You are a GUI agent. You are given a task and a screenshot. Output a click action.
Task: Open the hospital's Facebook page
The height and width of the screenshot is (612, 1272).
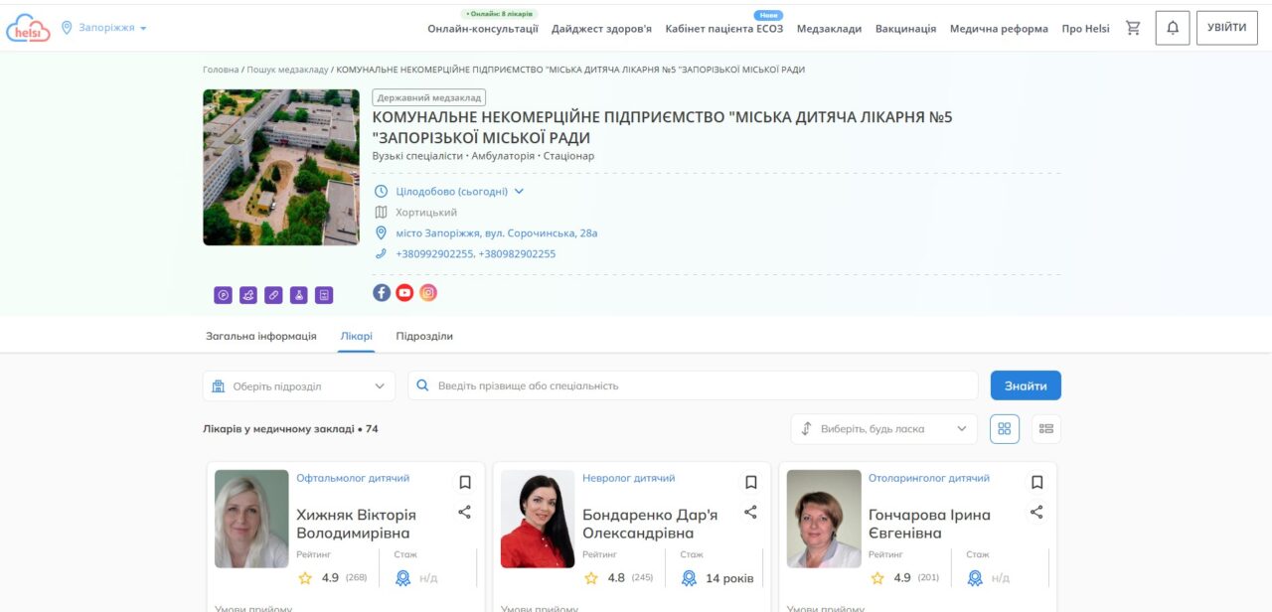(382, 292)
